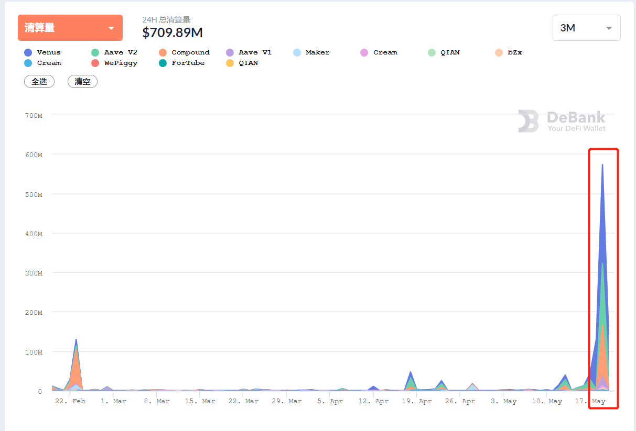The image size is (636, 431).
Task: Click the DeBank logo watermark icon
Action: point(529,121)
